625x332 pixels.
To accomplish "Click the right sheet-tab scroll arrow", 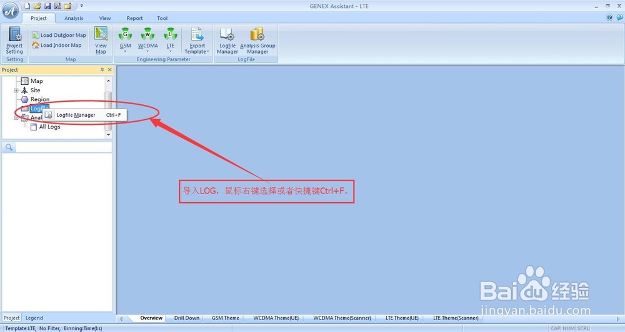I will pyautogui.click(x=618, y=318).
